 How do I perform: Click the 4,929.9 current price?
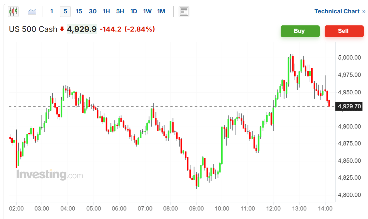[x=82, y=29]
